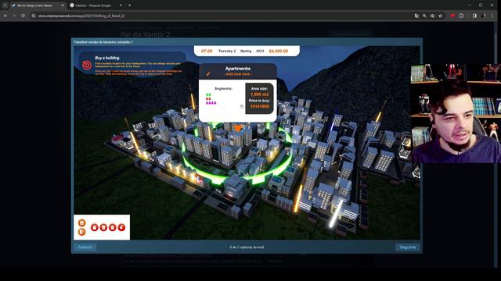Click the zoom magnifier icon in address bar
The height and width of the screenshot is (281, 501).
click(x=424, y=16)
